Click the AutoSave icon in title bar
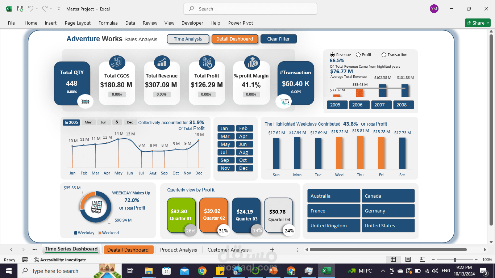Screen dimensions: 495x278 click(20, 9)
